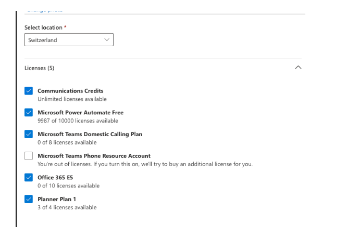347x227 pixels.
Task: Click the Office 365 E5 label
Action: [55, 178]
